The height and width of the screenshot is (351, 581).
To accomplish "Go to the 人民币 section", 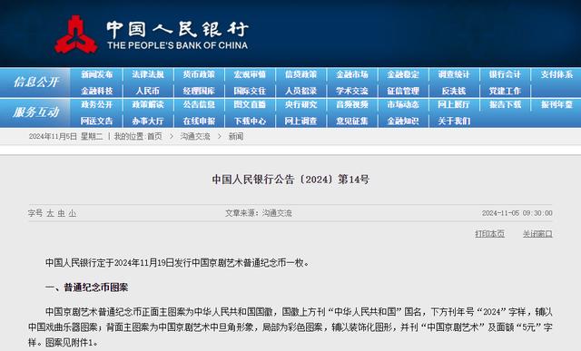I will coord(147,91).
